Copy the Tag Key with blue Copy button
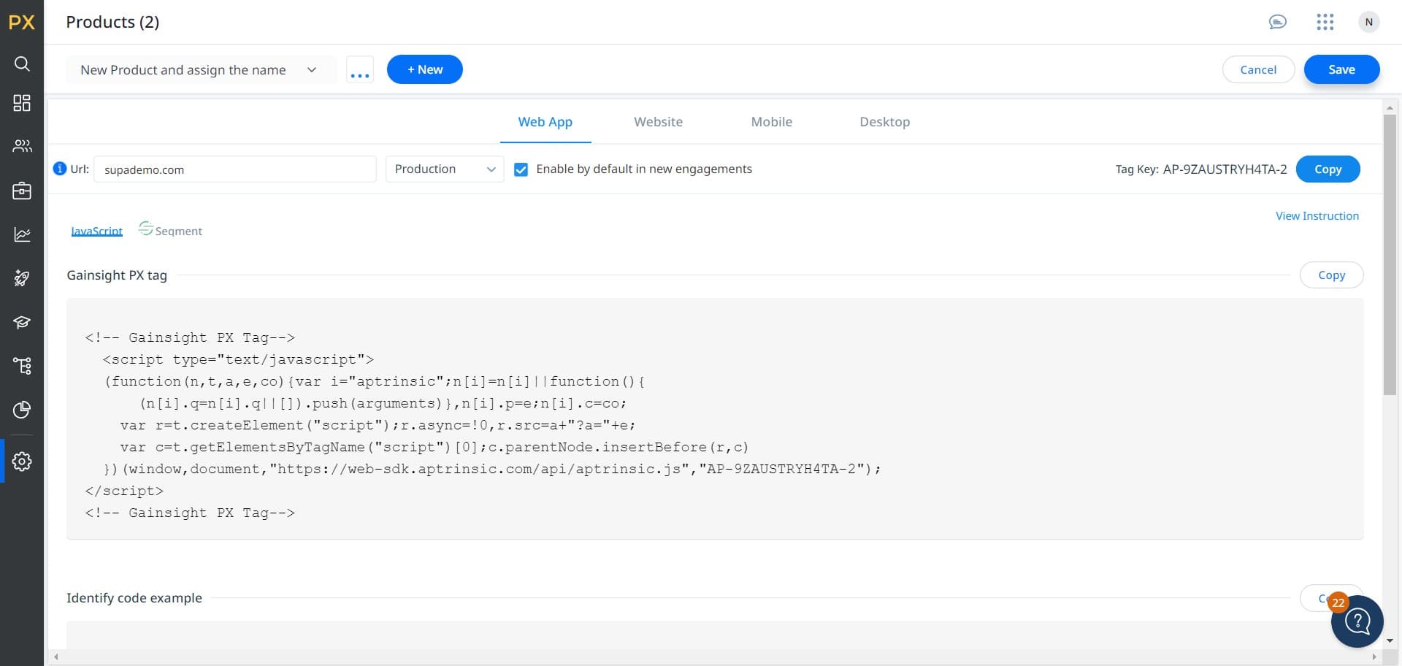The width and height of the screenshot is (1402, 666). click(x=1327, y=169)
